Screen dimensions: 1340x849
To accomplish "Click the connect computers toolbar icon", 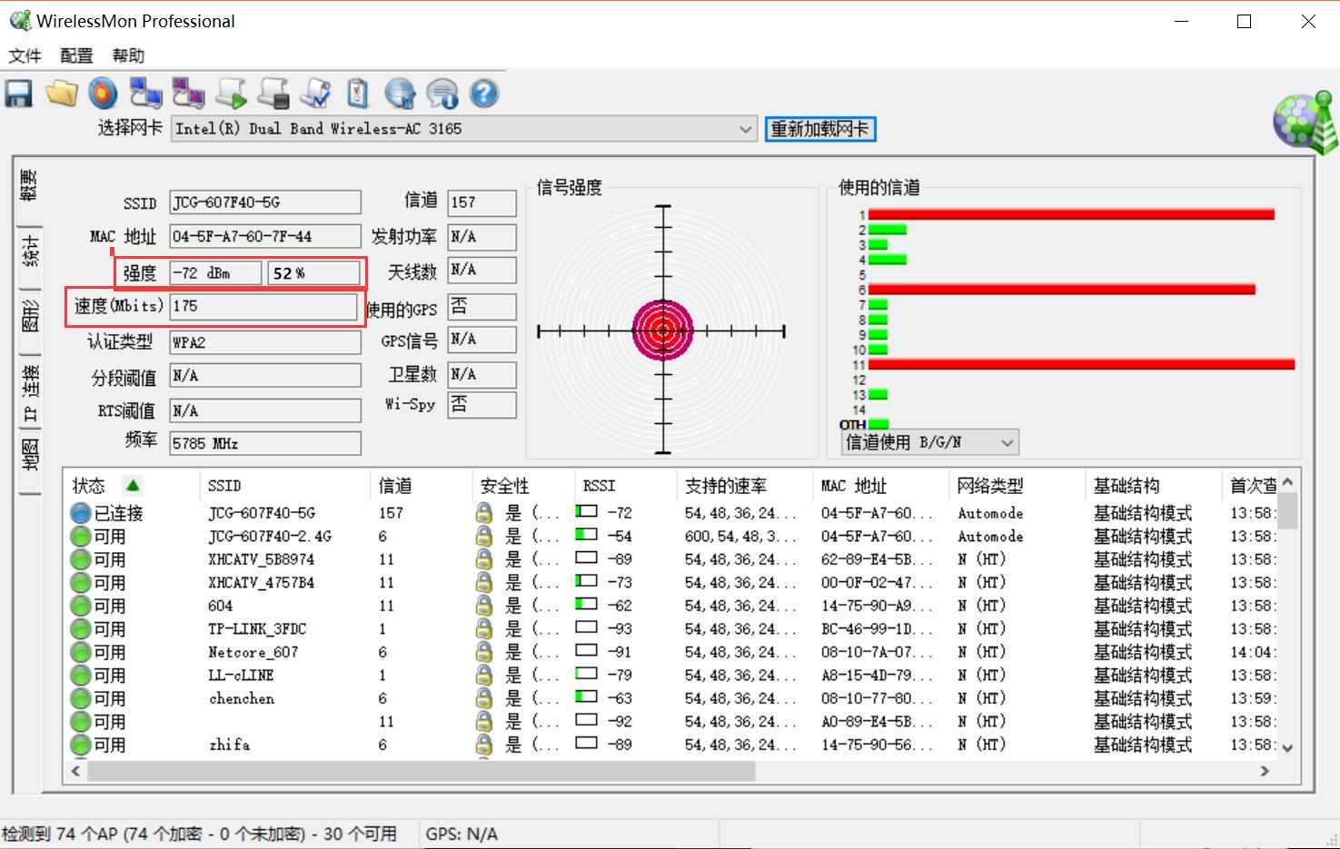I will coord(145,94).
